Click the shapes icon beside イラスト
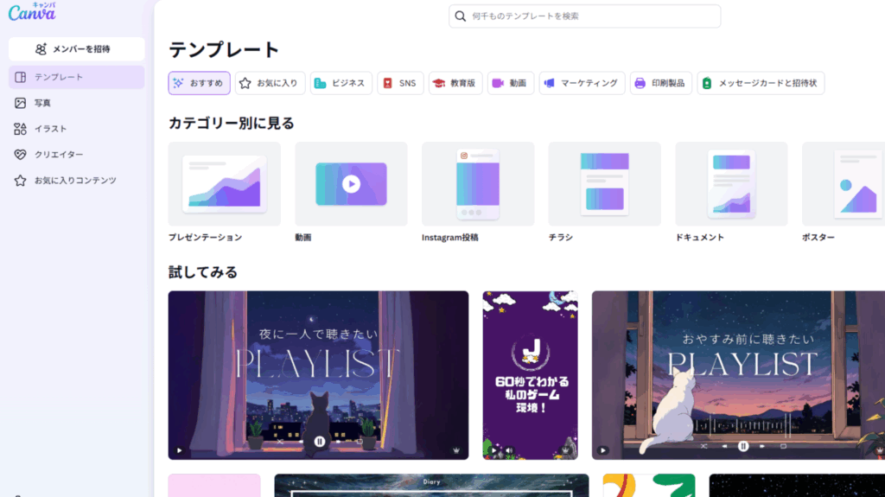Screen dimensions: 885x497 pyautogui.click(x=20, y=129)
